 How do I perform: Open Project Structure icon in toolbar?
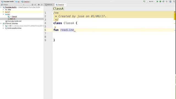170,1
